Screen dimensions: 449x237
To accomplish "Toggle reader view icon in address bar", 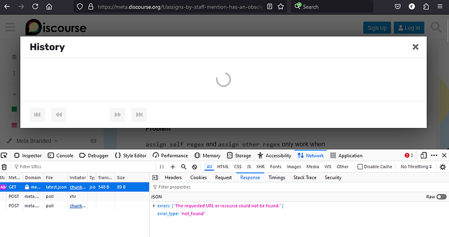I will [x=269, y=6].
